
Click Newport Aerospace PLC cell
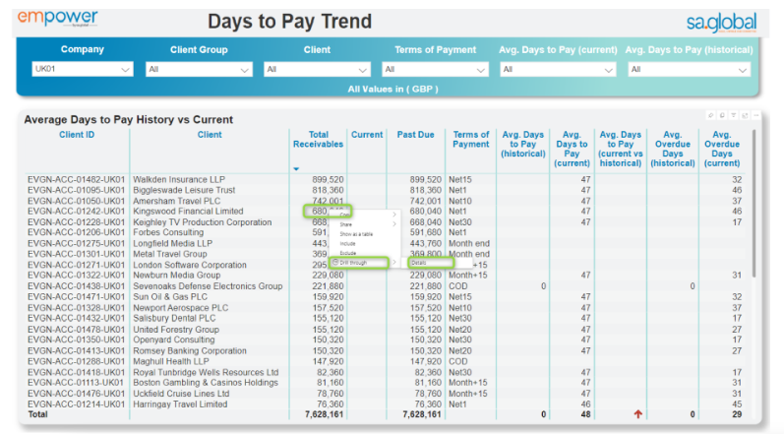click(180, 308)
